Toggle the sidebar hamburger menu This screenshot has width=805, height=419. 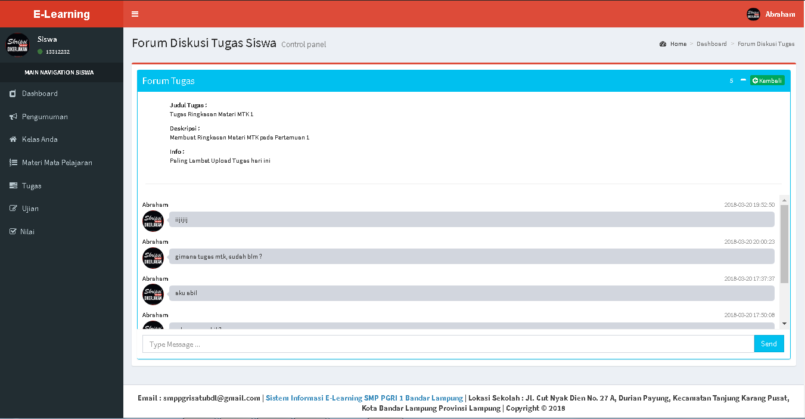[x=135, y=14]
